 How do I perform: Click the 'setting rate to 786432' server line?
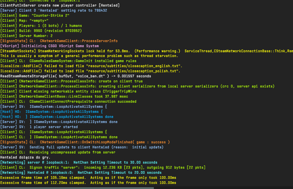coord(54,10)
